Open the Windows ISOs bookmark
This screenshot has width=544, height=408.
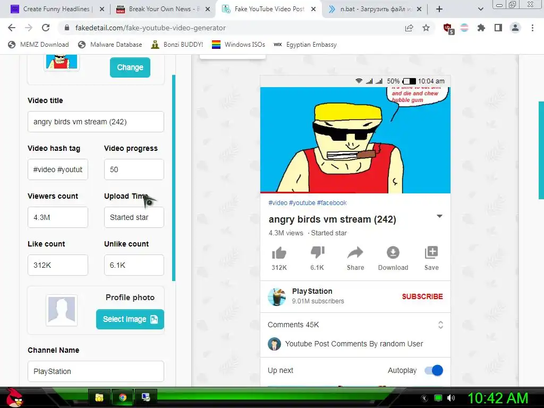(239, 45)
